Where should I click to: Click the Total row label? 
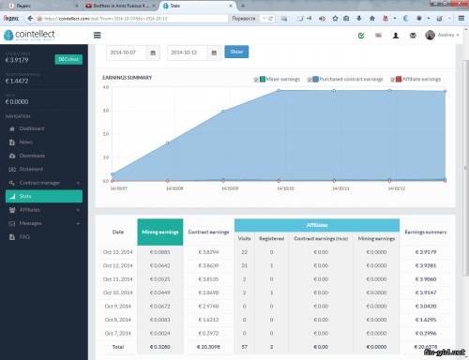(118, 347)
